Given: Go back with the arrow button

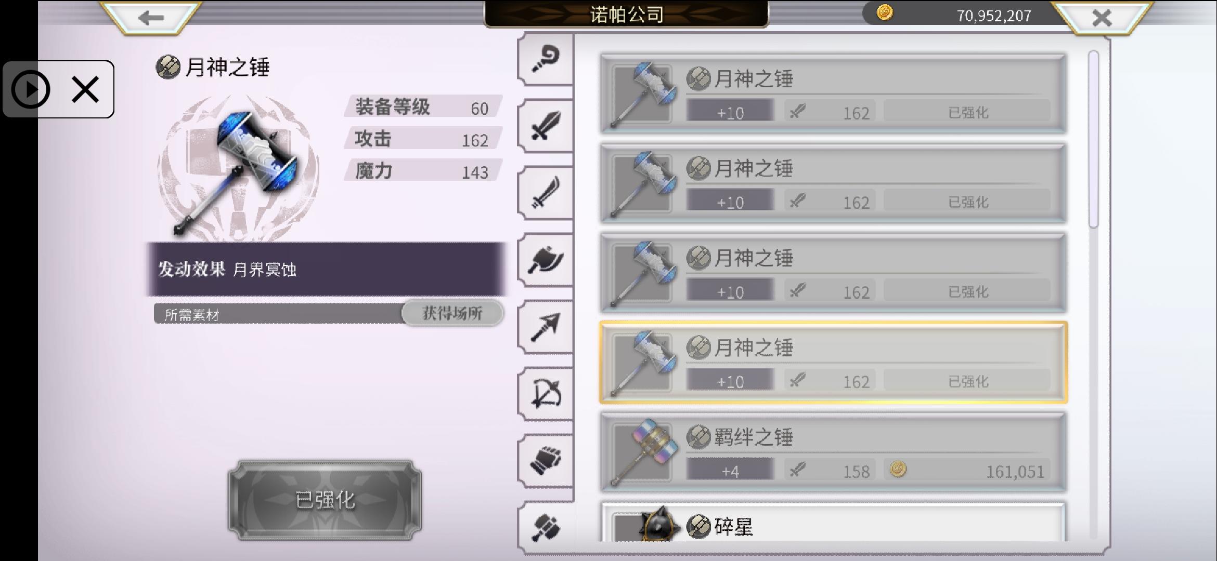Looking at the screenshot, I should click(x=151, y=18).
